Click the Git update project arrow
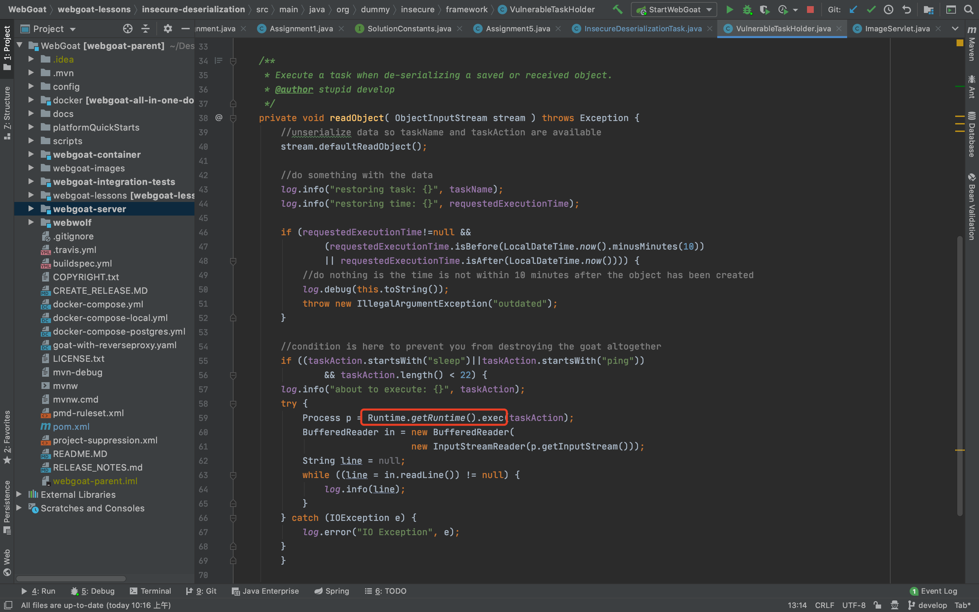 click(853, 9)
